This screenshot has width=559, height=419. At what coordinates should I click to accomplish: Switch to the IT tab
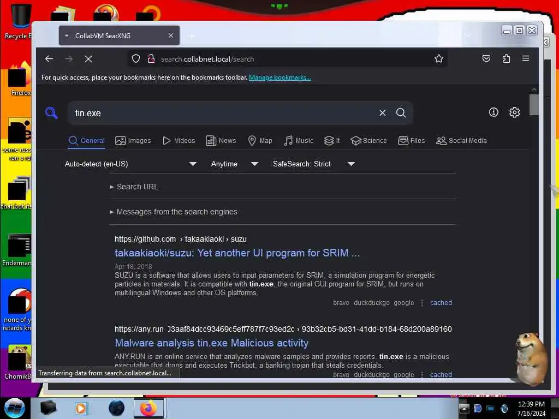click(332, 141)
